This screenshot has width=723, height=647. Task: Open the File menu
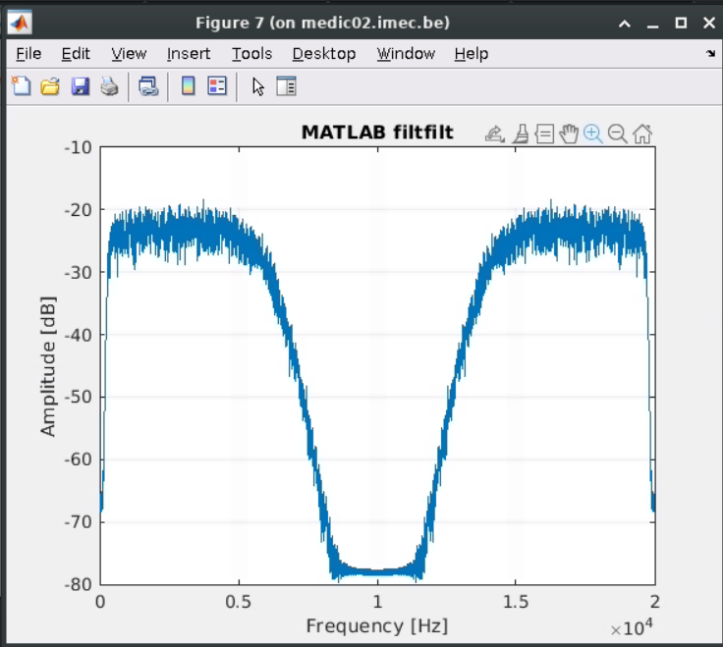point(28,54)
